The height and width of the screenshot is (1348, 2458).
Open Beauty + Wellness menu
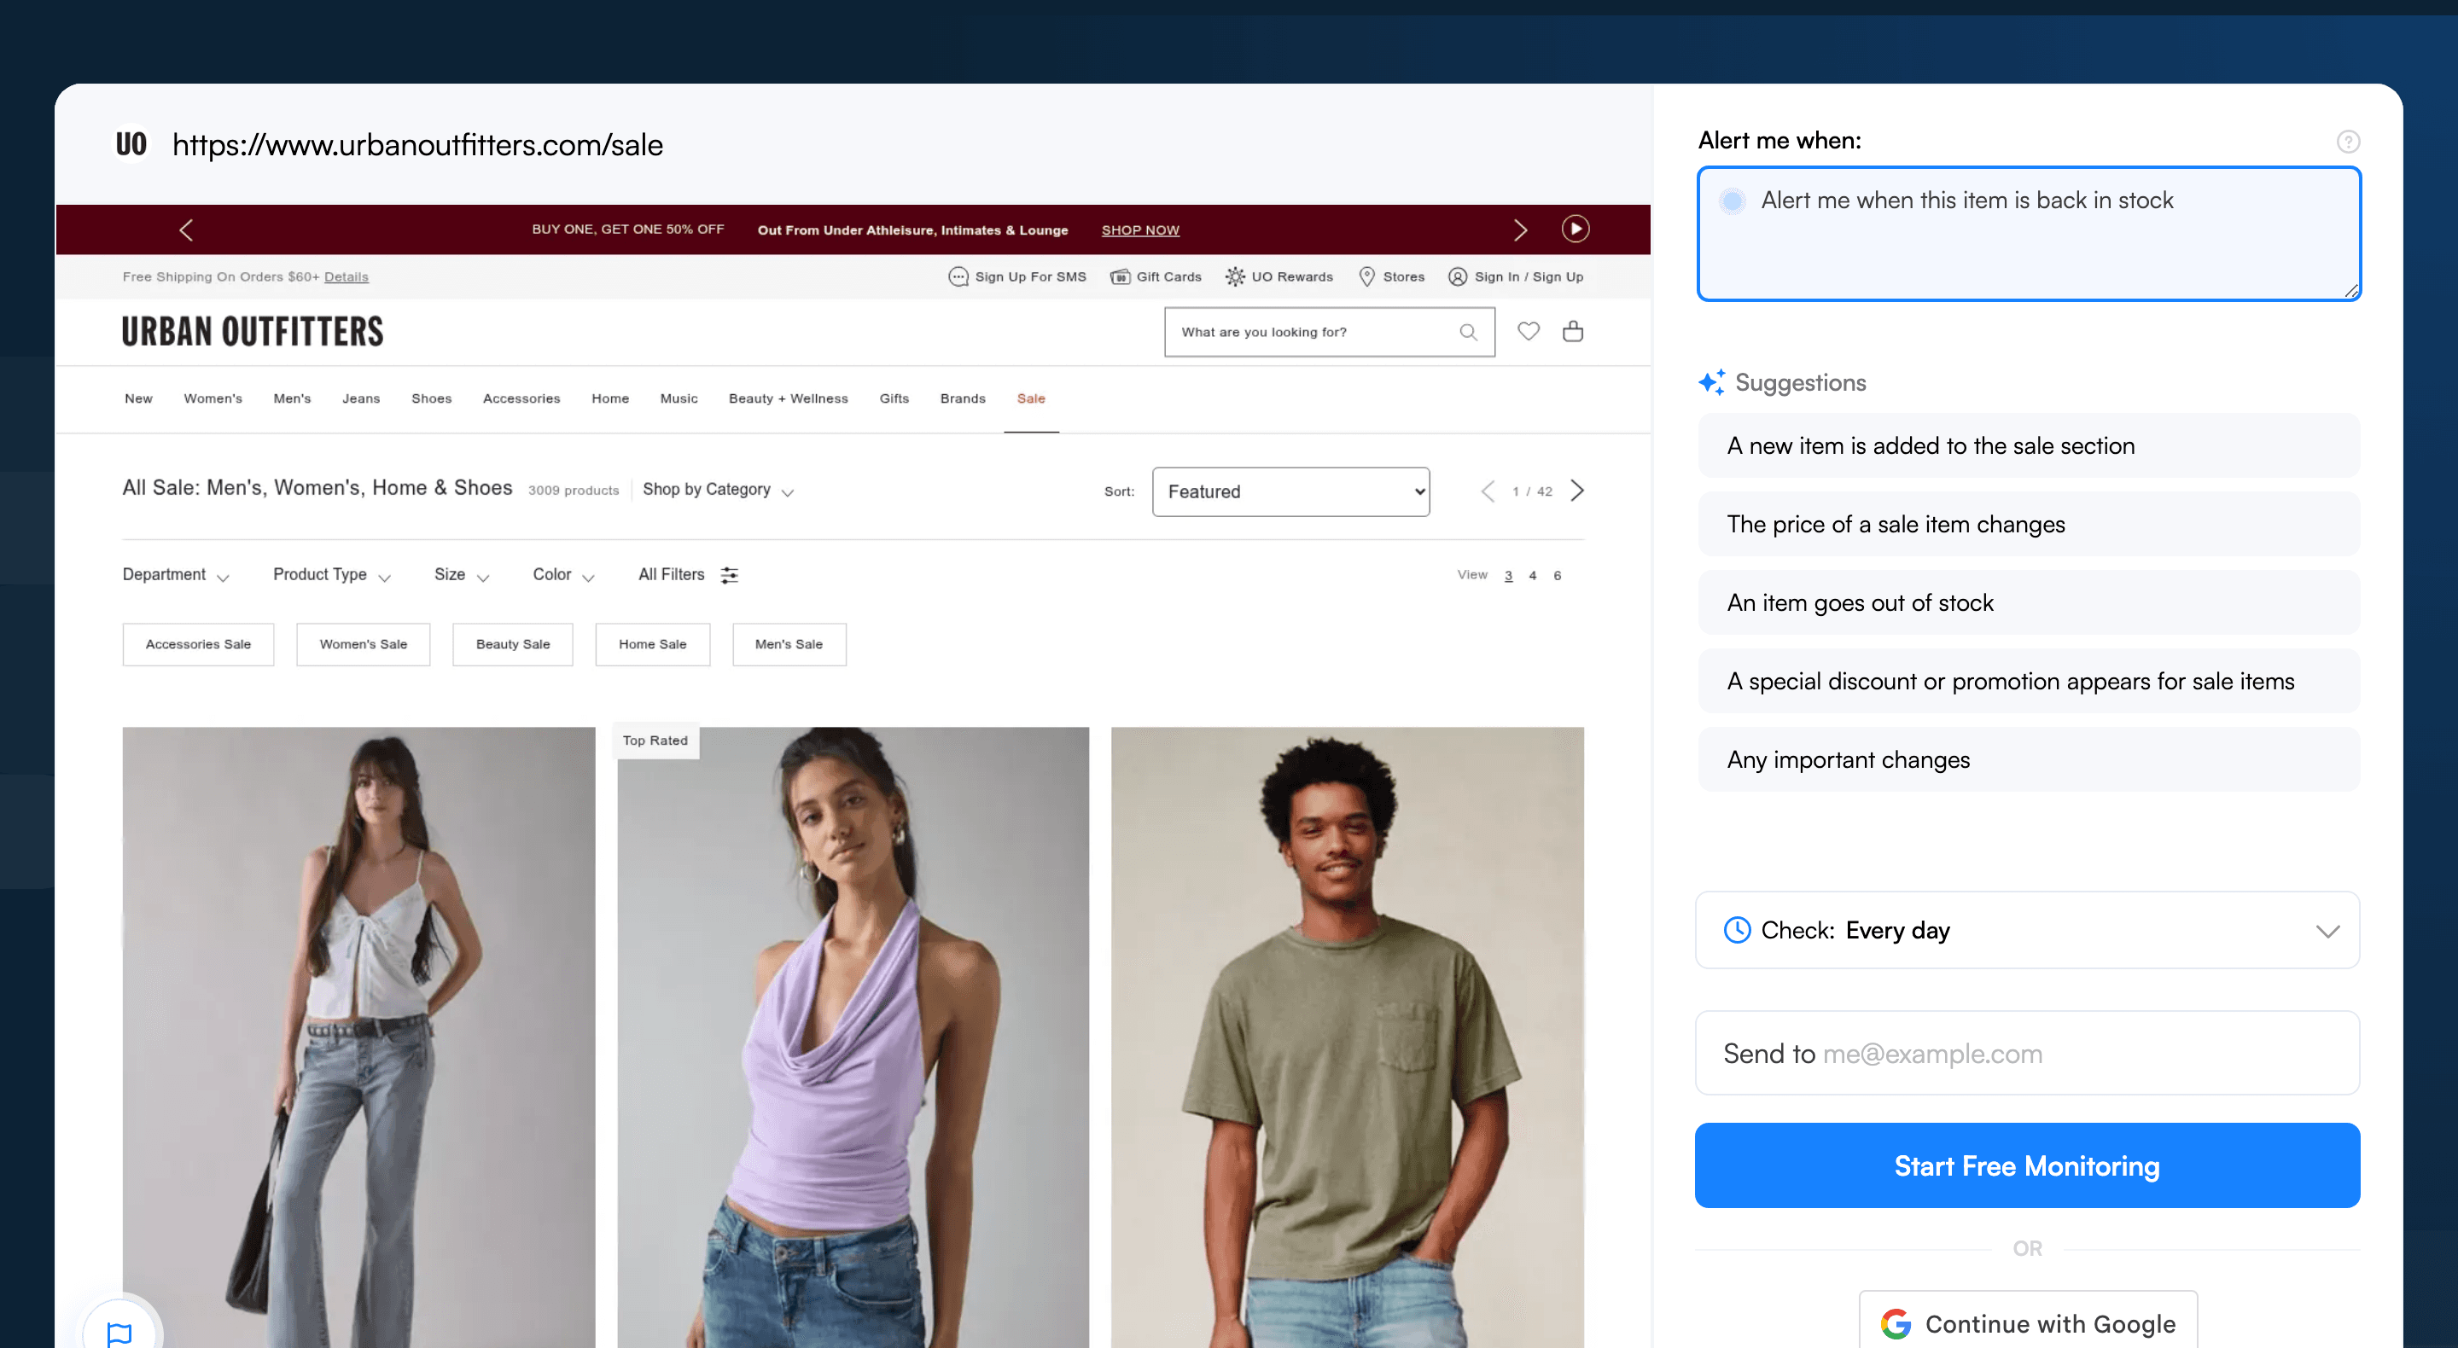pos(788,398)
